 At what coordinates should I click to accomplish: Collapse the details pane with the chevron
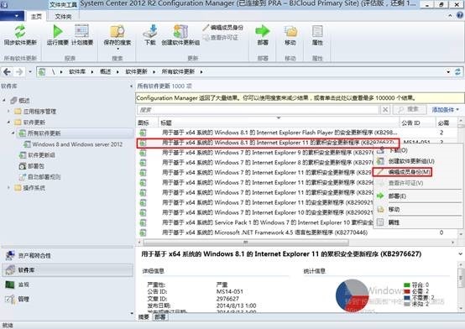coord(460,254)
